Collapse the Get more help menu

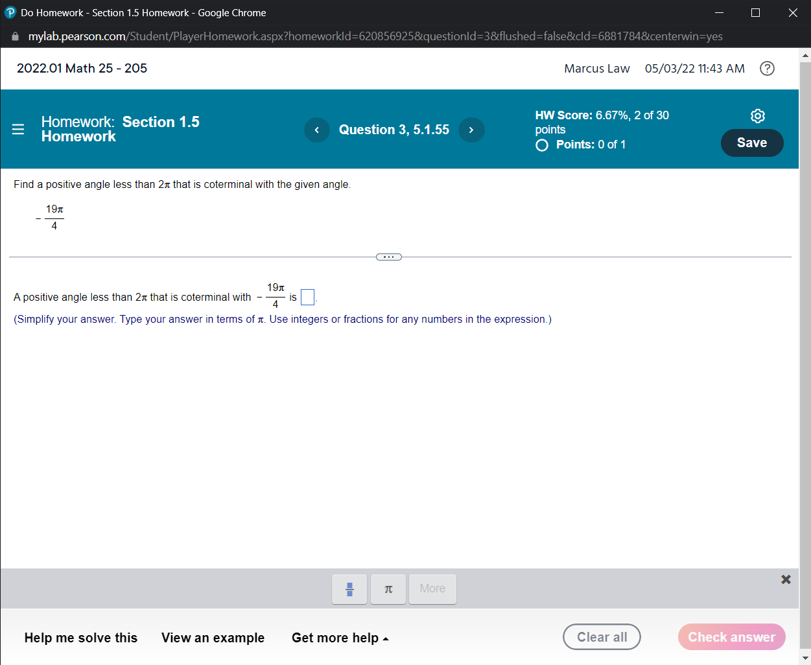(x=340, y=638)
